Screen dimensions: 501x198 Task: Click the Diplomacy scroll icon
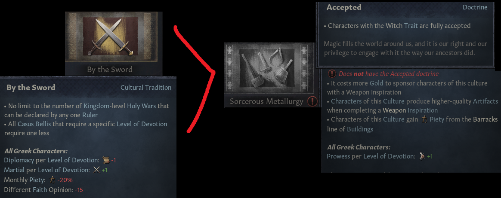click(x=106, y=160)
